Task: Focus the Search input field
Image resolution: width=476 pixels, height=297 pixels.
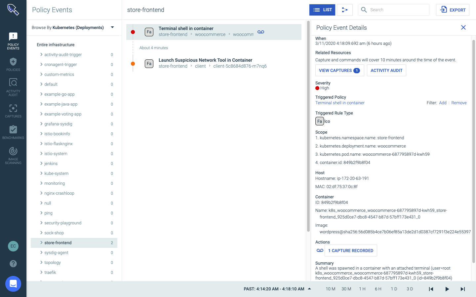Action: point(394,10)
